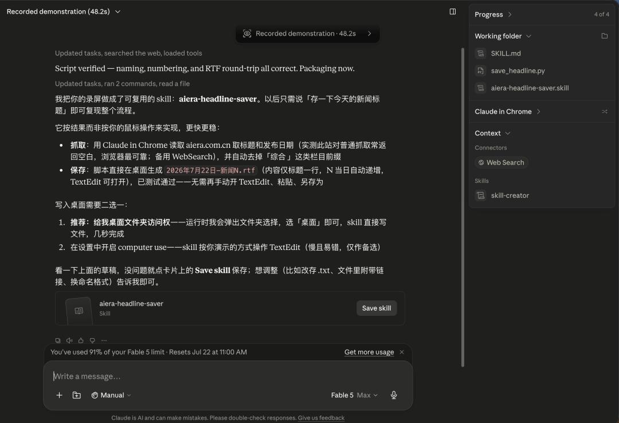Click 'Script verified' message line
The height and width of the screenshot is (423, 619).
point(205,68)
